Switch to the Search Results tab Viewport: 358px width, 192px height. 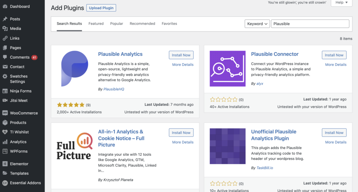tap(69, 23)
